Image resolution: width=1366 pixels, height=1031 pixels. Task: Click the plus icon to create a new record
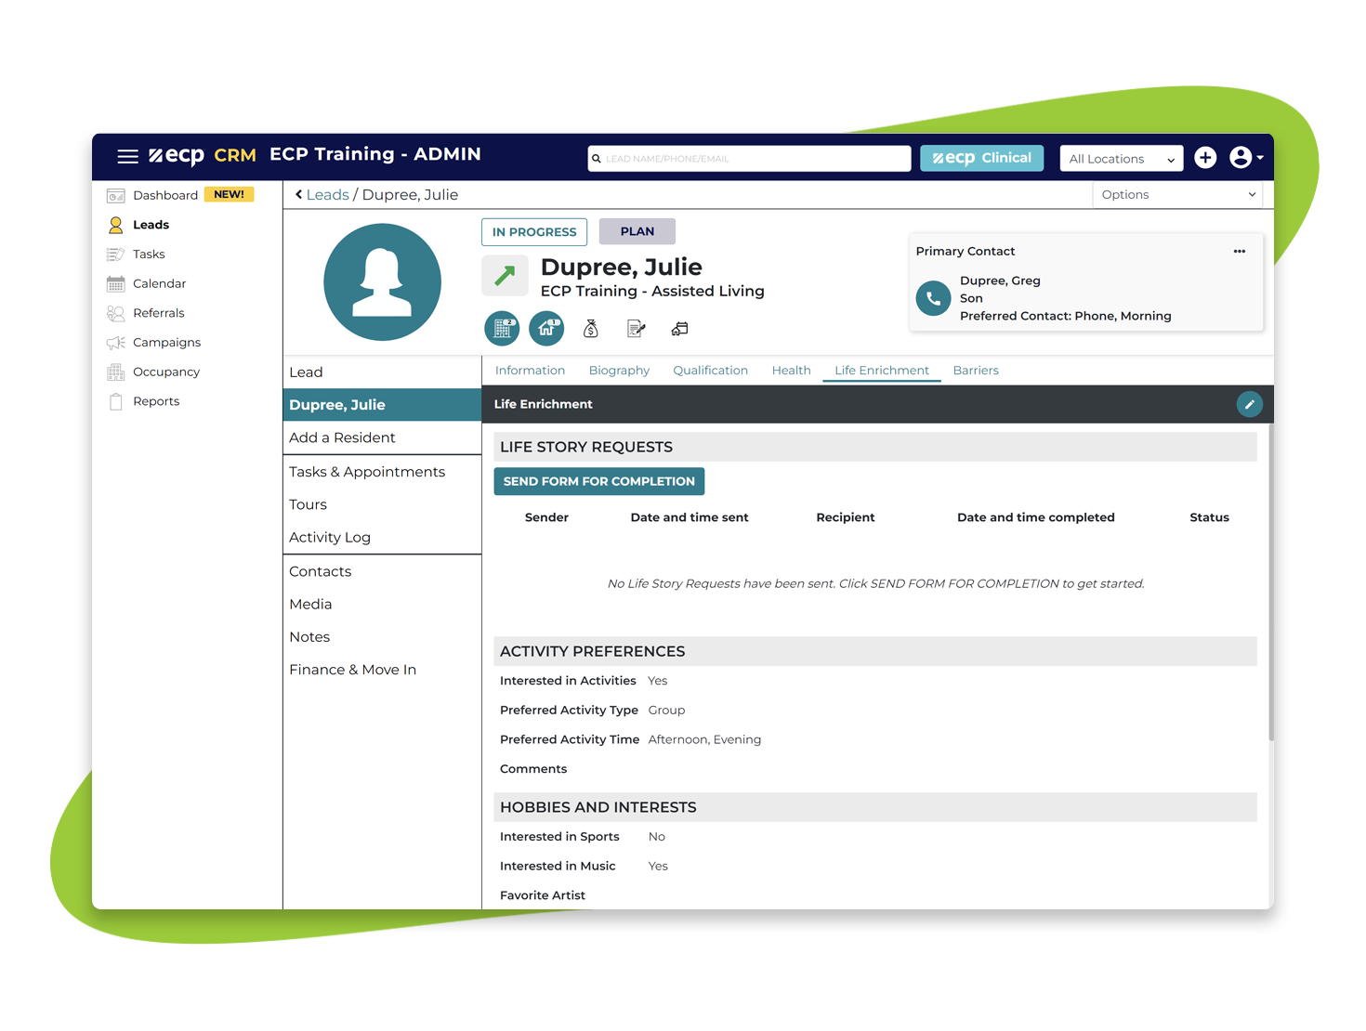pyautogui.click(x=1205, y=158)
